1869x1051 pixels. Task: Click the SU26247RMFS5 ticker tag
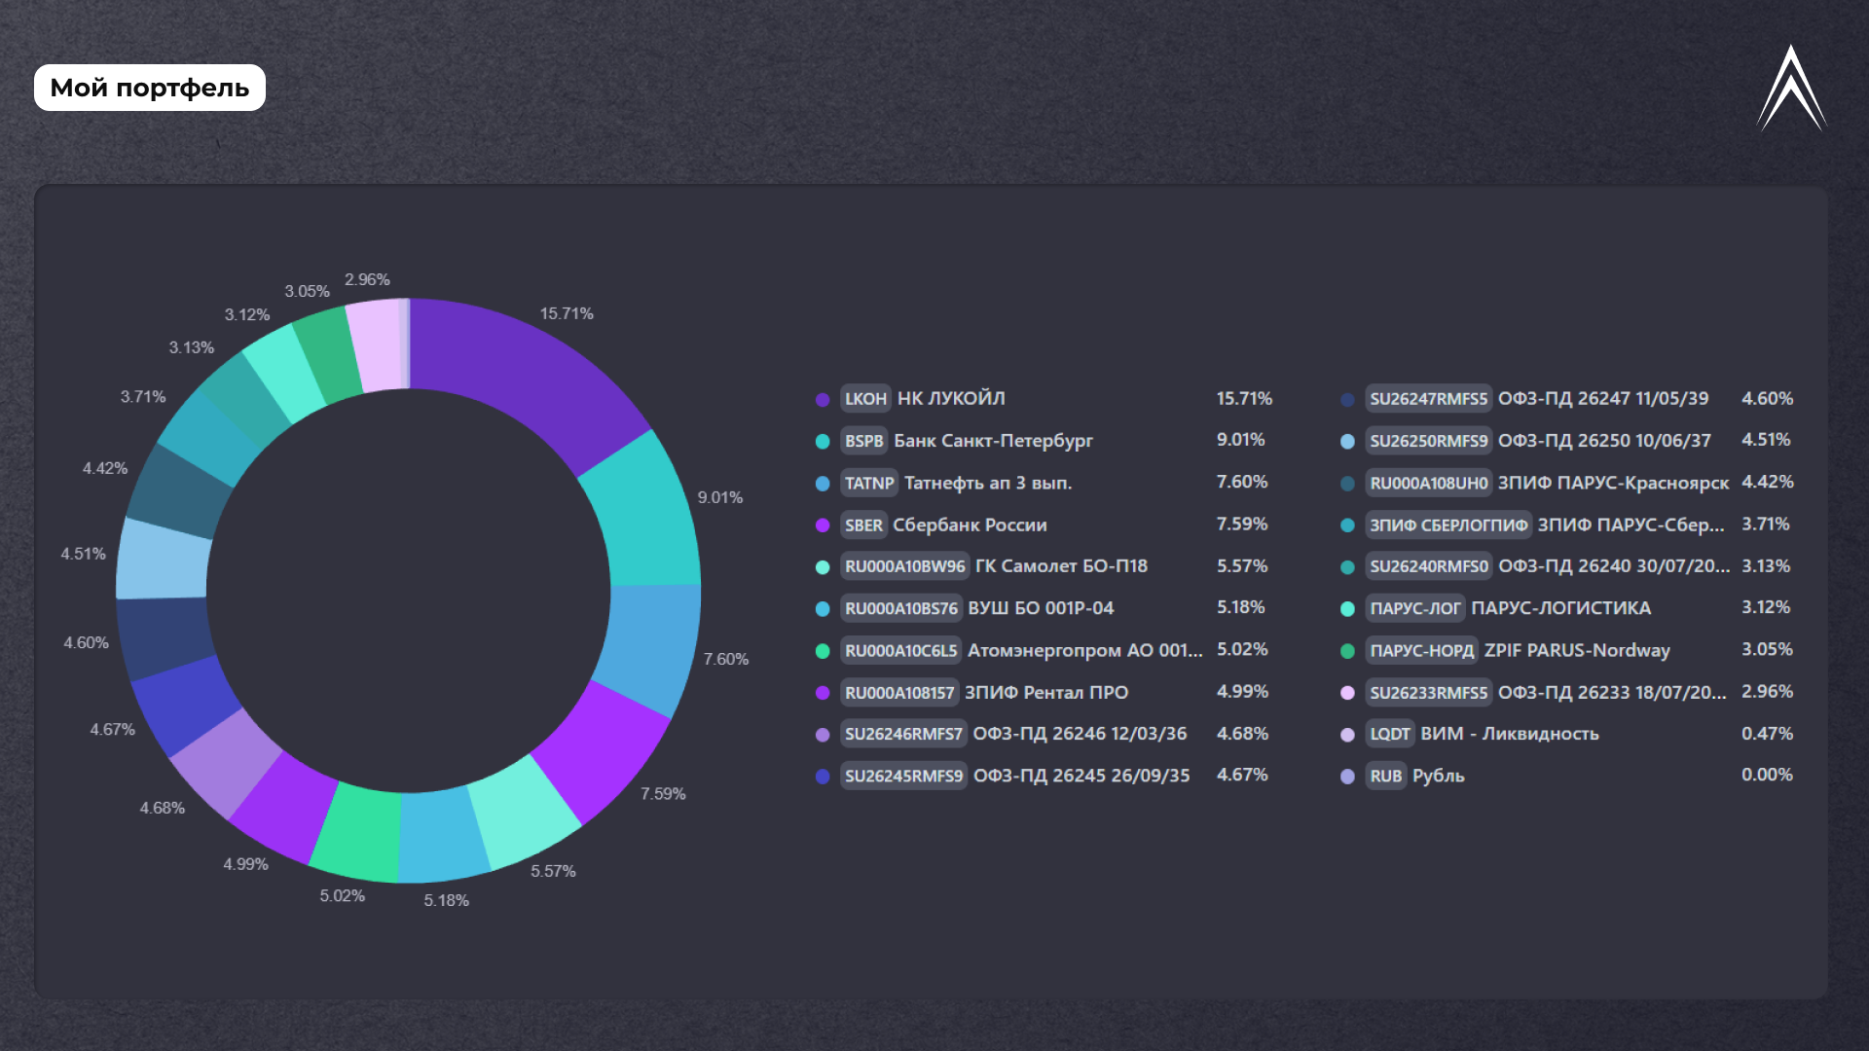[x=1429, y=399]
